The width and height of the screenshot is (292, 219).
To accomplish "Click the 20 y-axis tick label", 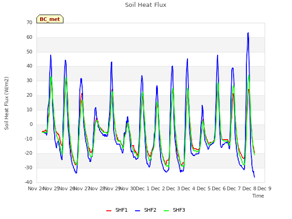I will tap(29, 95).
